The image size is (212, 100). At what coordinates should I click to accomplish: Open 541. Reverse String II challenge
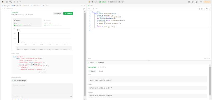19,81
